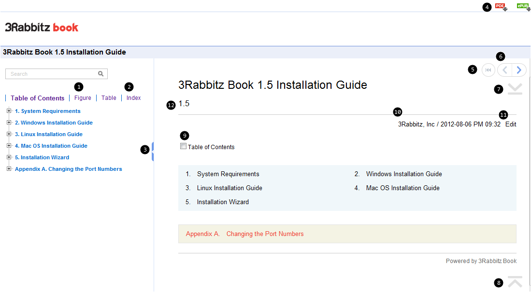Expand the Linux Installation Guide node
The image size is (531, 292).
(x=9, y=134)
